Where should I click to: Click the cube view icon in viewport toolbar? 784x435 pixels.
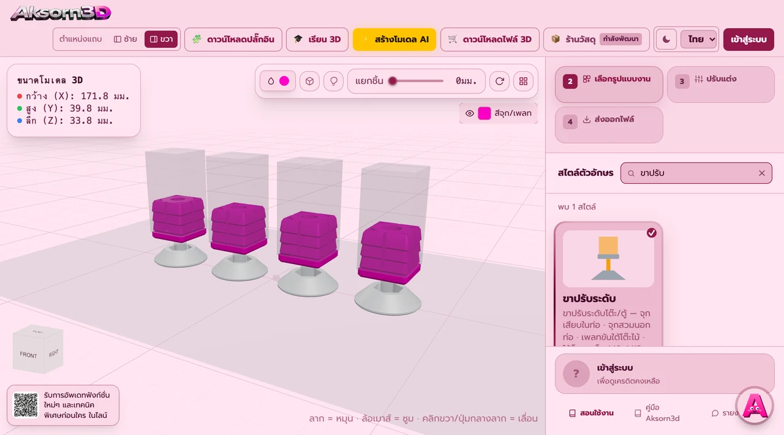coord(310,81)
